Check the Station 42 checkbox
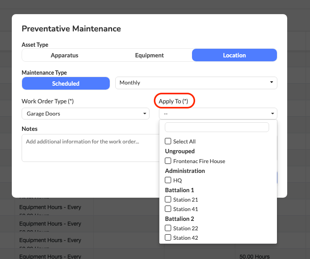 168,238
